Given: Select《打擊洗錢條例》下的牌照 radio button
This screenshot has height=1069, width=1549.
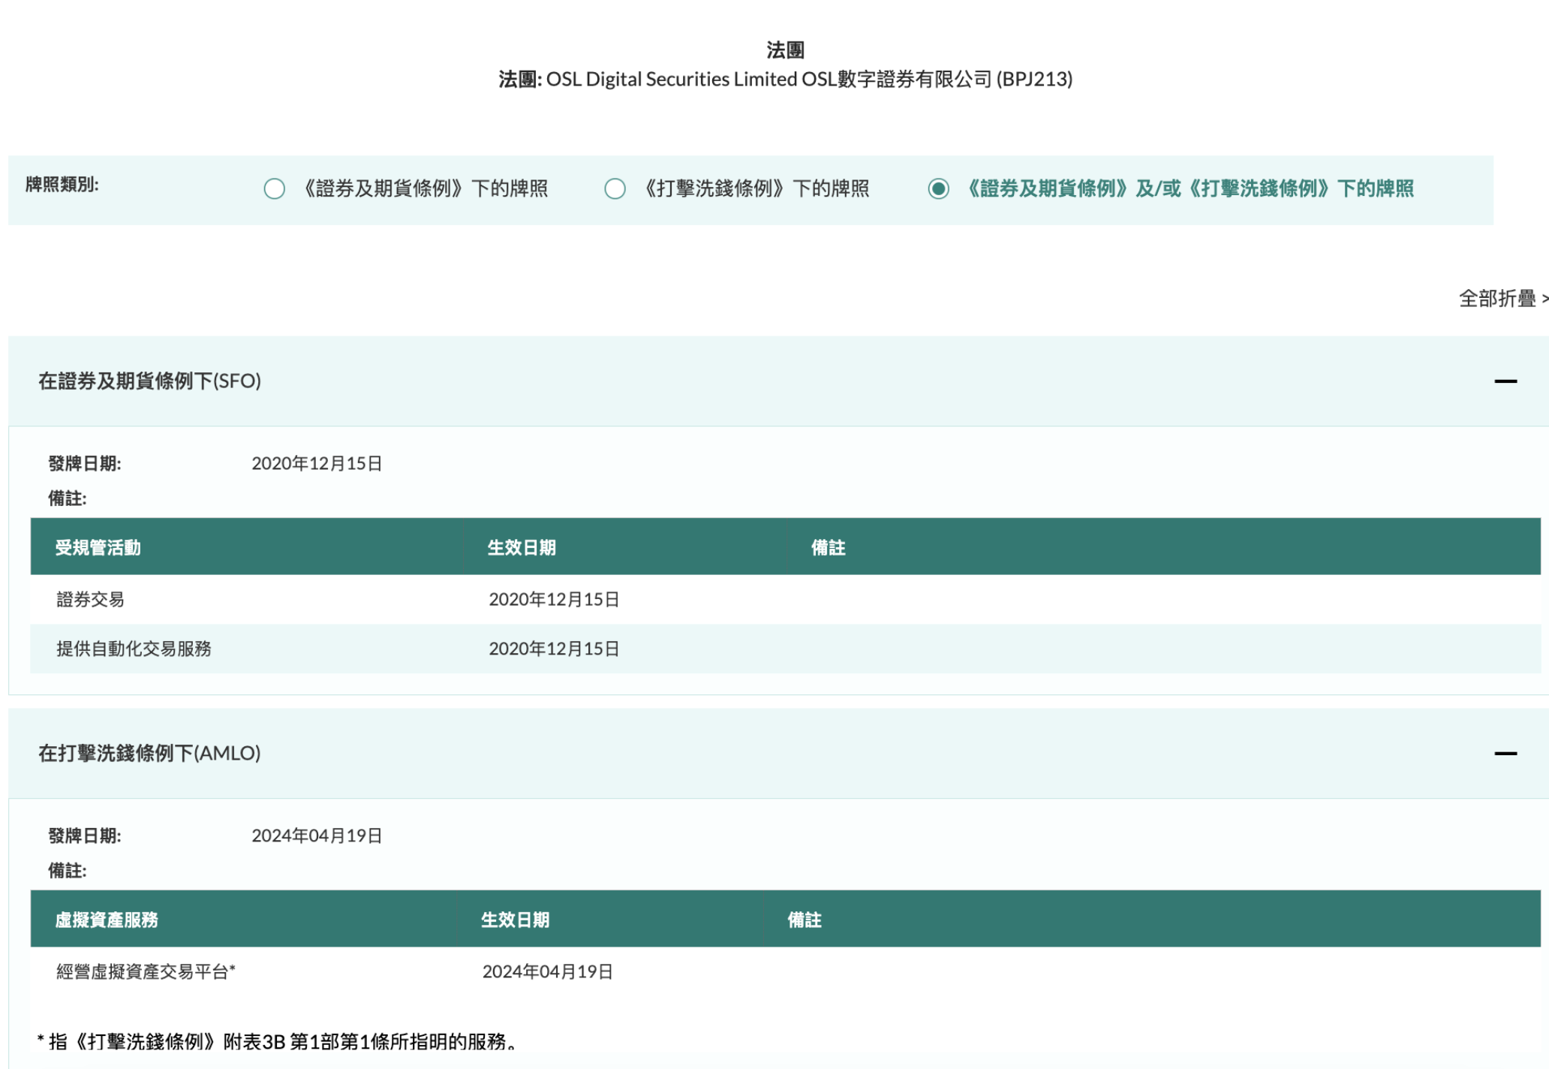Looking at the screenshot, I should [x=615, y=188].
